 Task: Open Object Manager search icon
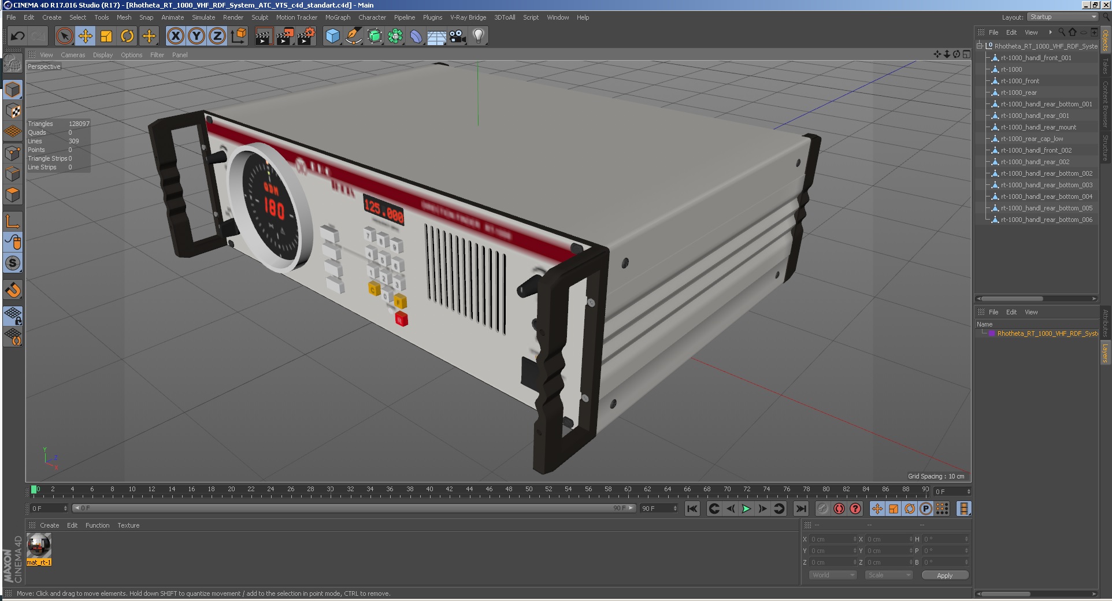click(x=1062, y=32)
